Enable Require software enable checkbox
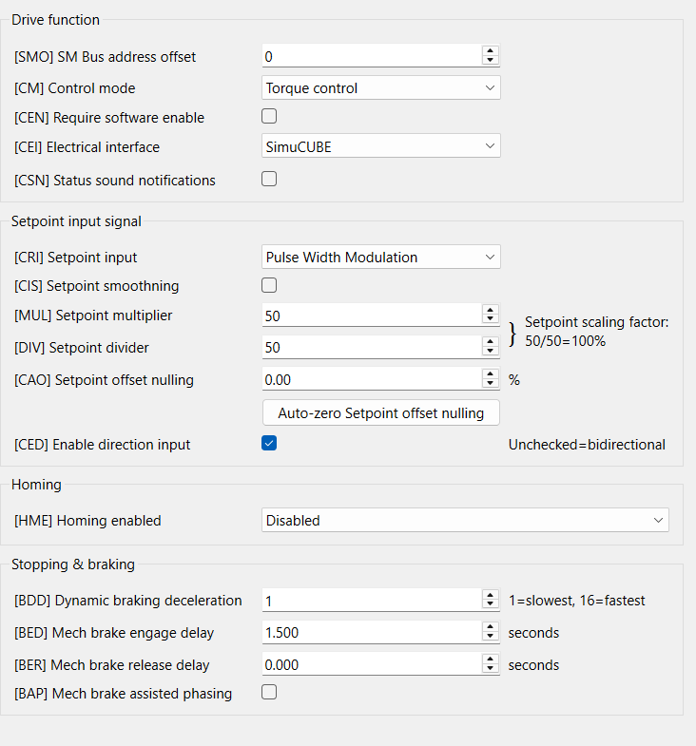 [x=269, y=117]
